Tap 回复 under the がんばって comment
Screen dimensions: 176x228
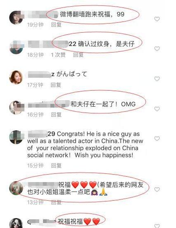(56, 85)
